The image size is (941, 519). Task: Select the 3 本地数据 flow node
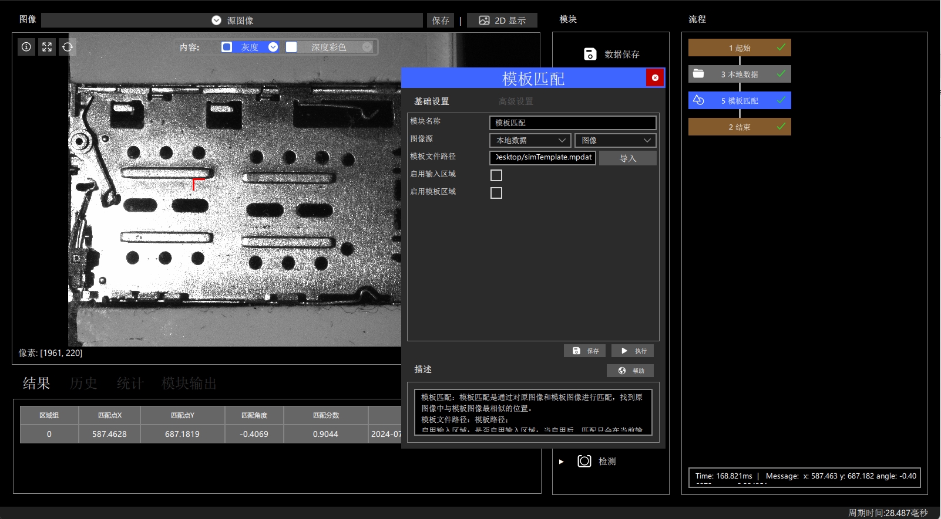(x=740, y=74)
